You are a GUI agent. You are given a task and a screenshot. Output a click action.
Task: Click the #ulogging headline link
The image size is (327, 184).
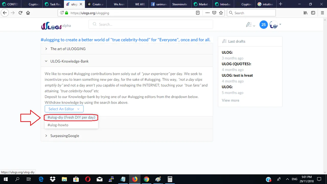pyautogui.click(x=125, y=40)
